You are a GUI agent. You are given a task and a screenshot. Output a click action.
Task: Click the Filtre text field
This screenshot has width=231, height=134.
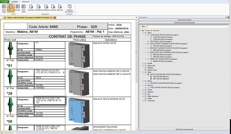(187, 26)
